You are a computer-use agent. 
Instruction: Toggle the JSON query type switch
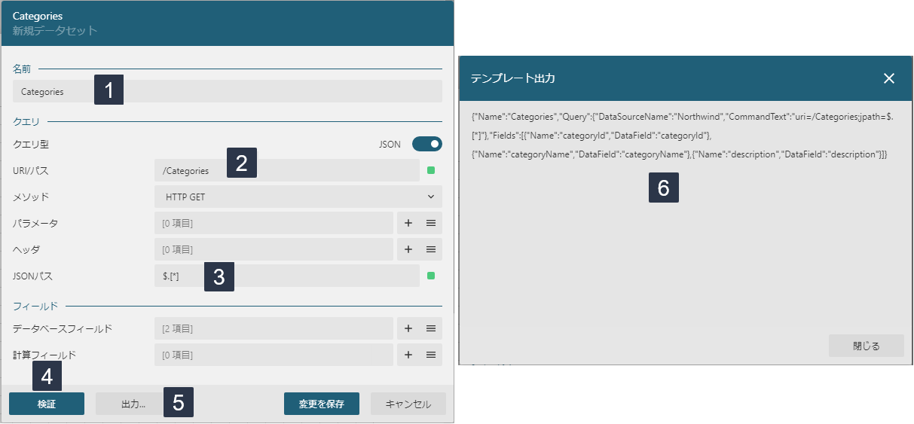(x=426, y=144)
